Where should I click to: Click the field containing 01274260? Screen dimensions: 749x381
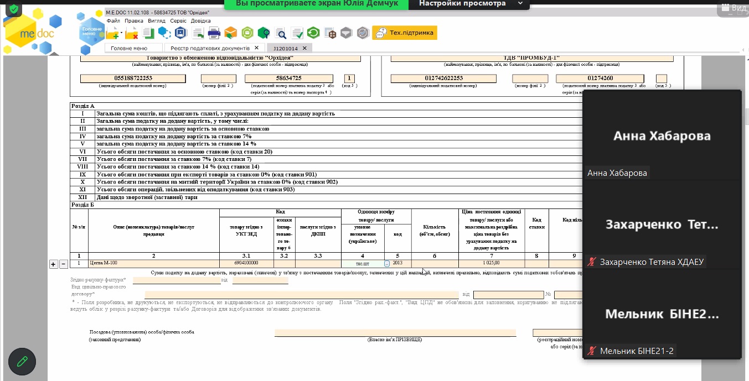(x=600, y=79)
